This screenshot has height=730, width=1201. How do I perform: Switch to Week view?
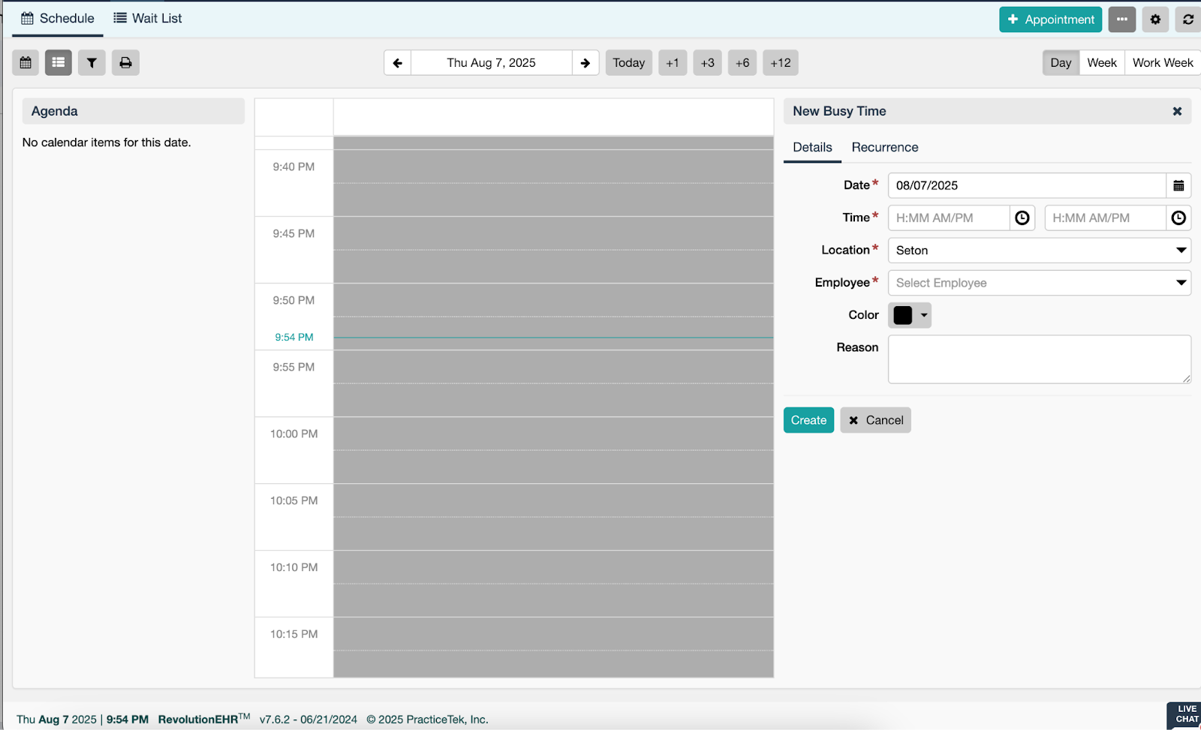click(x=1101, y=63)
